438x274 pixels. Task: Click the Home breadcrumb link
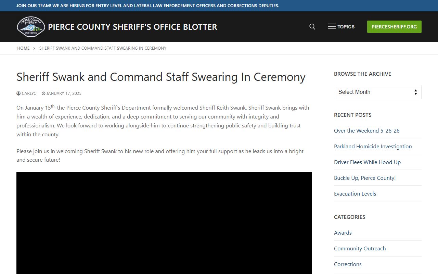point(23,48)
